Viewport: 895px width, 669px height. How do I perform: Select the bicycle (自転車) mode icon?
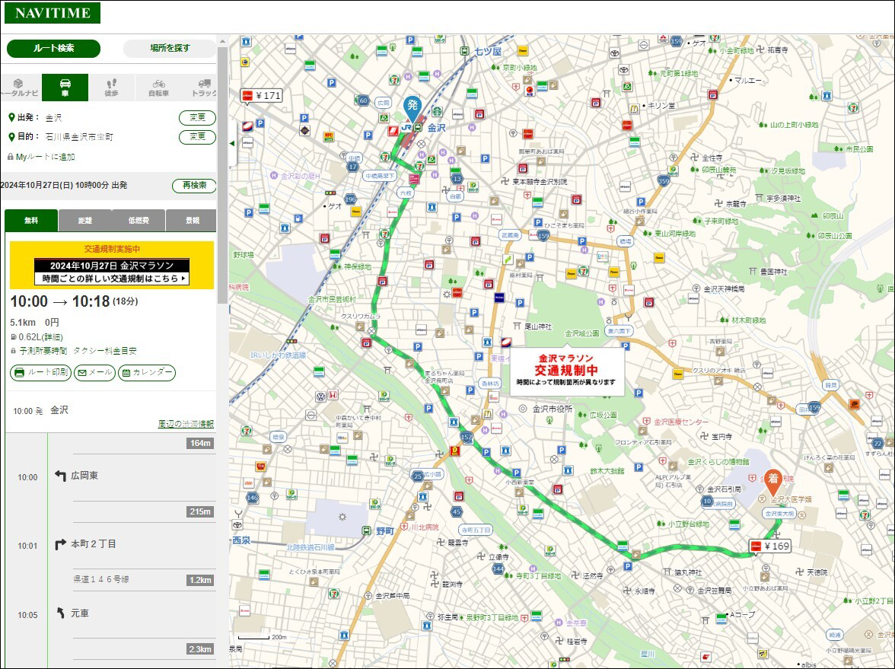point(158,88)
